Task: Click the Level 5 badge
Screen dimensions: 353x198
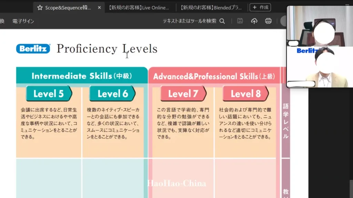Action: point(49,93)
